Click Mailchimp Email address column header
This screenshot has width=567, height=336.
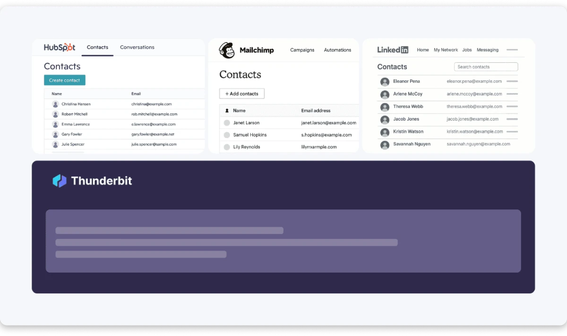tap(316, 111)
